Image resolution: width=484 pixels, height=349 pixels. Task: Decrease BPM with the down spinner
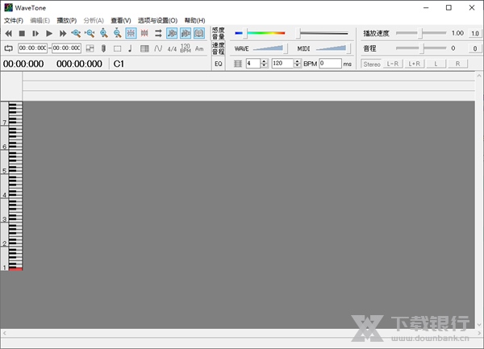coord(297,65)
